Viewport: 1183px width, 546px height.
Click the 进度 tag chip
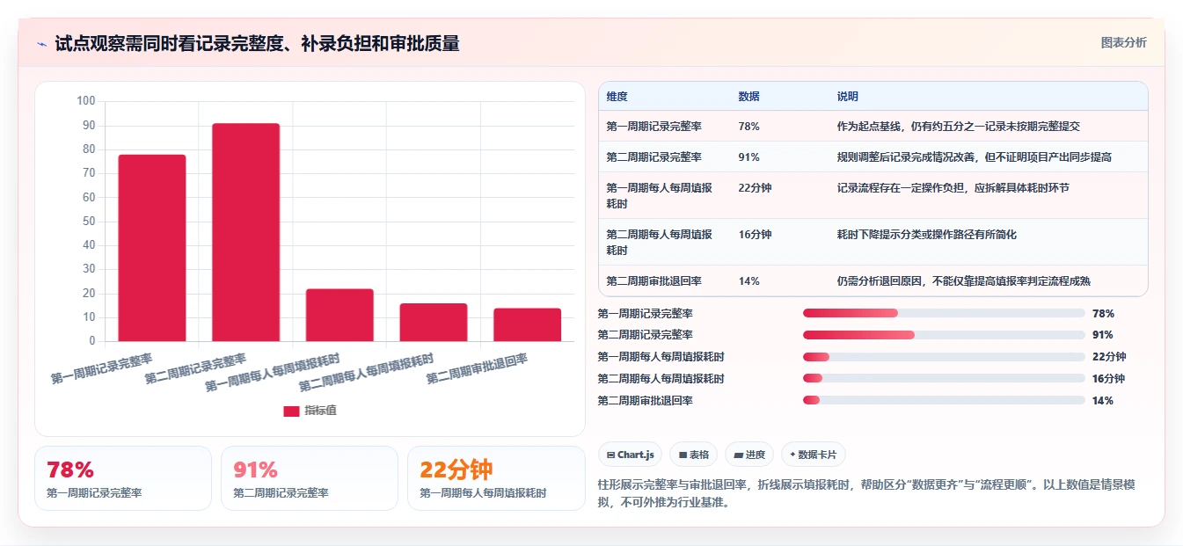[x=749, y=455]
